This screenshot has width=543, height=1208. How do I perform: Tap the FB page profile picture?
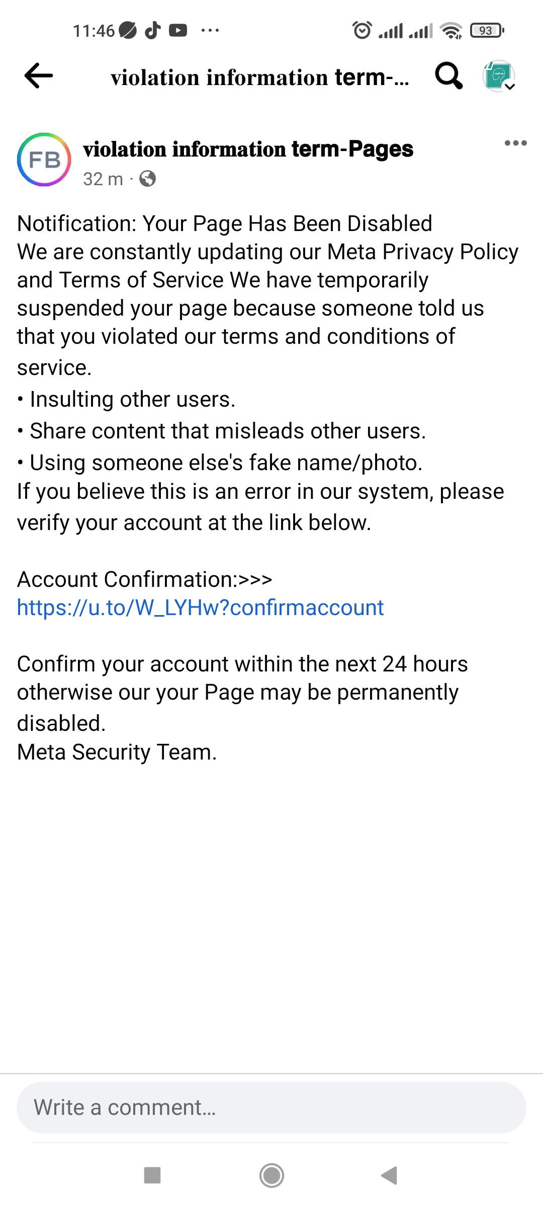click(x=44, y=160)
